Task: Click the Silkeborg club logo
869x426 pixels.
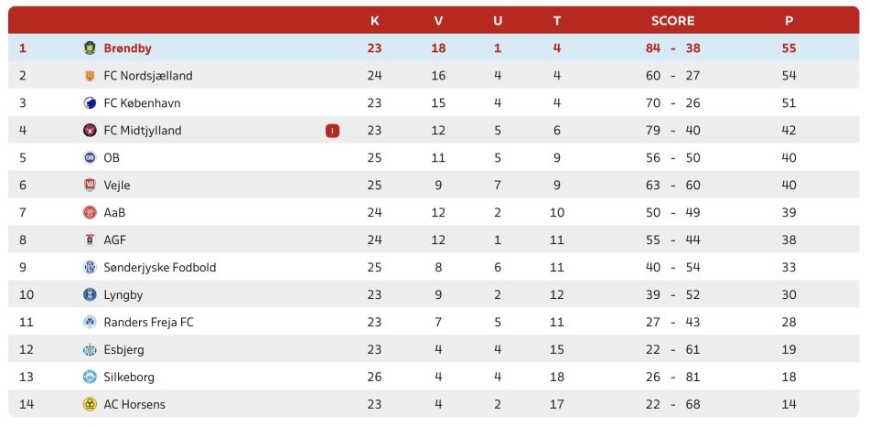Action: (90, 378)
